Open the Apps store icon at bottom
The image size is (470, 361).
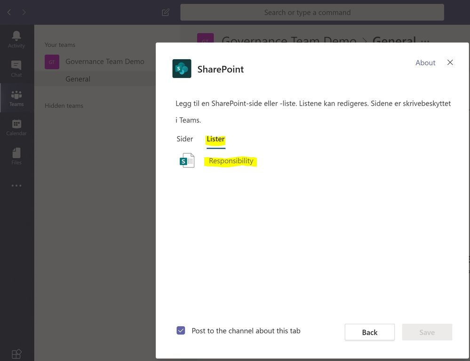[x=16, y=354]
